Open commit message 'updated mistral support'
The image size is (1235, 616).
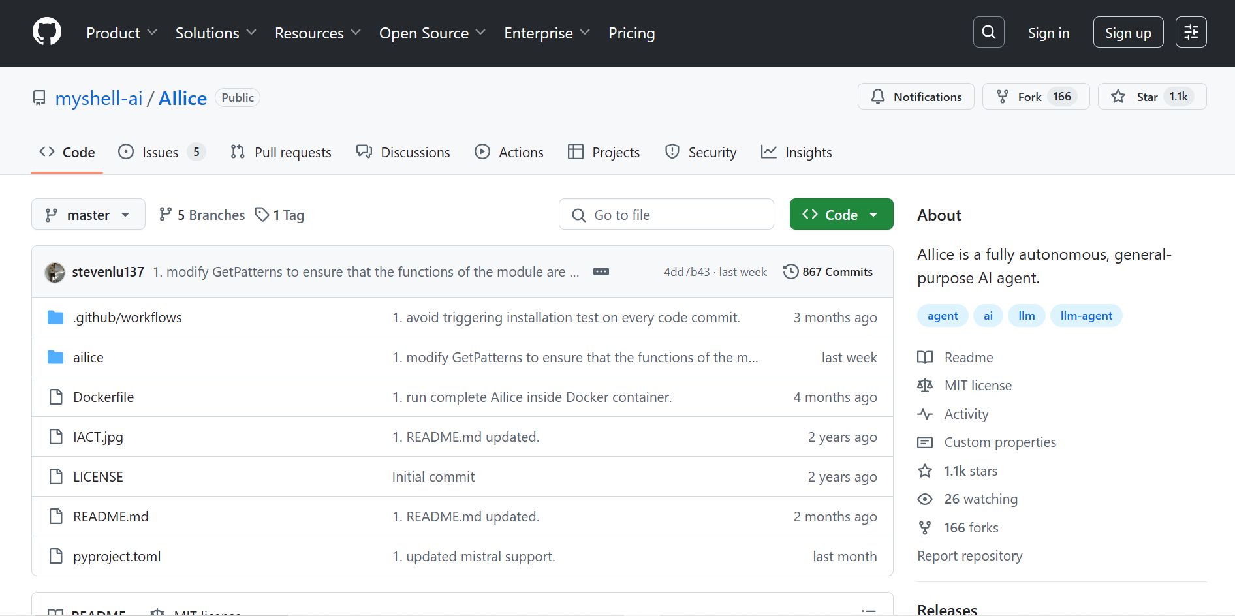click(473, 557)
